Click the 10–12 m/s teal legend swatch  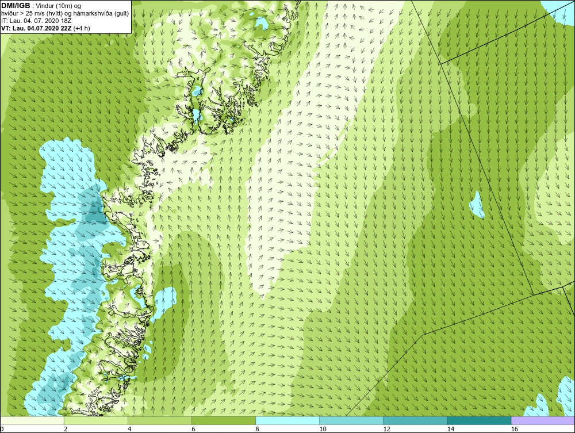(x=351, y=420)
